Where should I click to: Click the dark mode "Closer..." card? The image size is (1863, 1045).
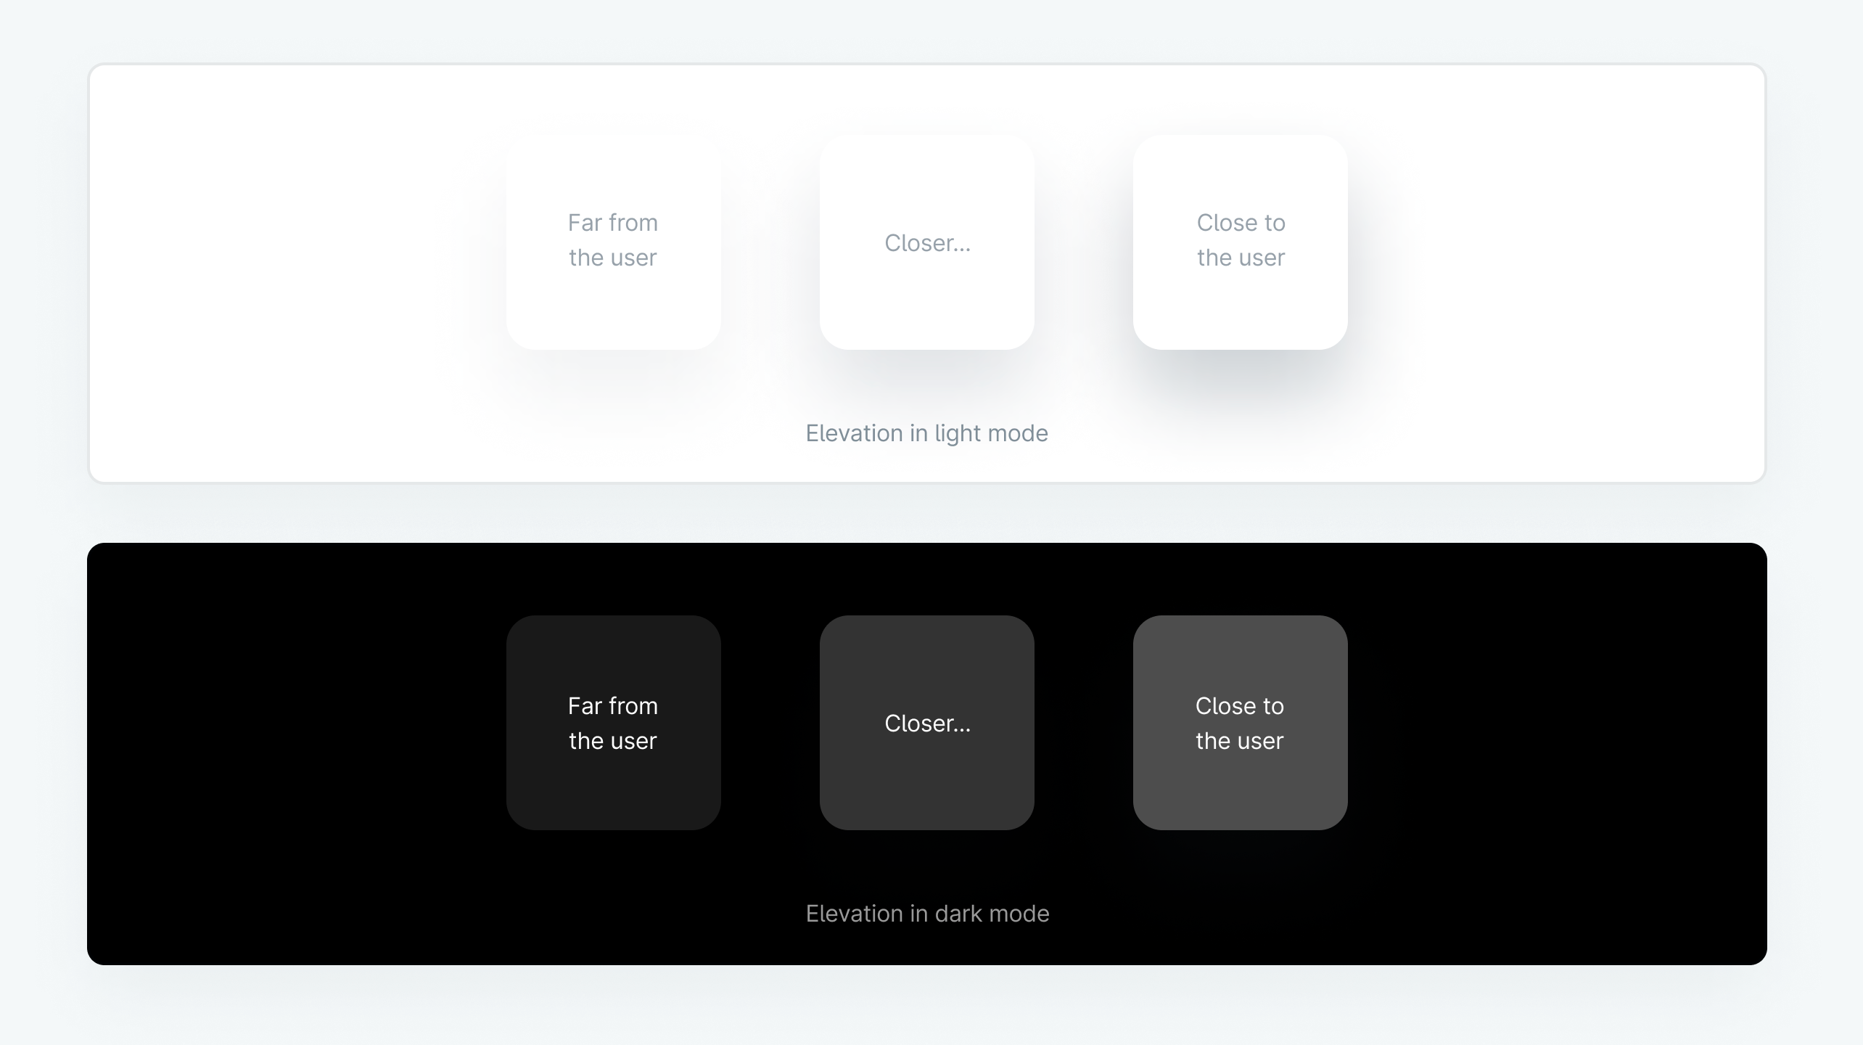point(927,723)
